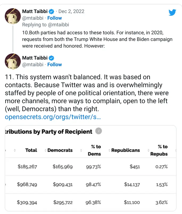Screen dimensions: 182x214
Task: Click the Twitter bird logo
Action: pos(172,12)
